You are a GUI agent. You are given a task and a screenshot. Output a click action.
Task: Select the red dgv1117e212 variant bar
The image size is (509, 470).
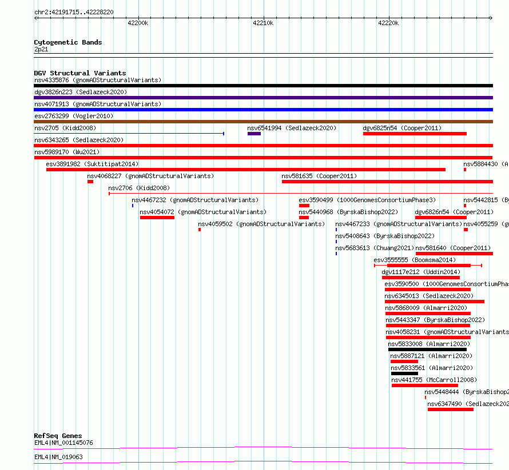point(421,278)
